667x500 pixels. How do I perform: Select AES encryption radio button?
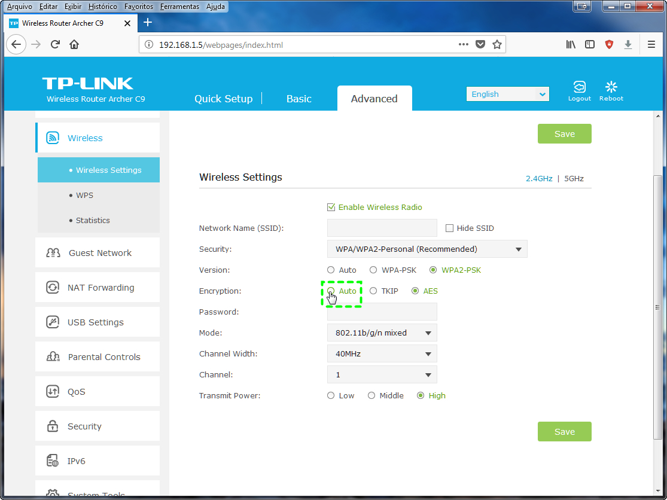point(415,291)
